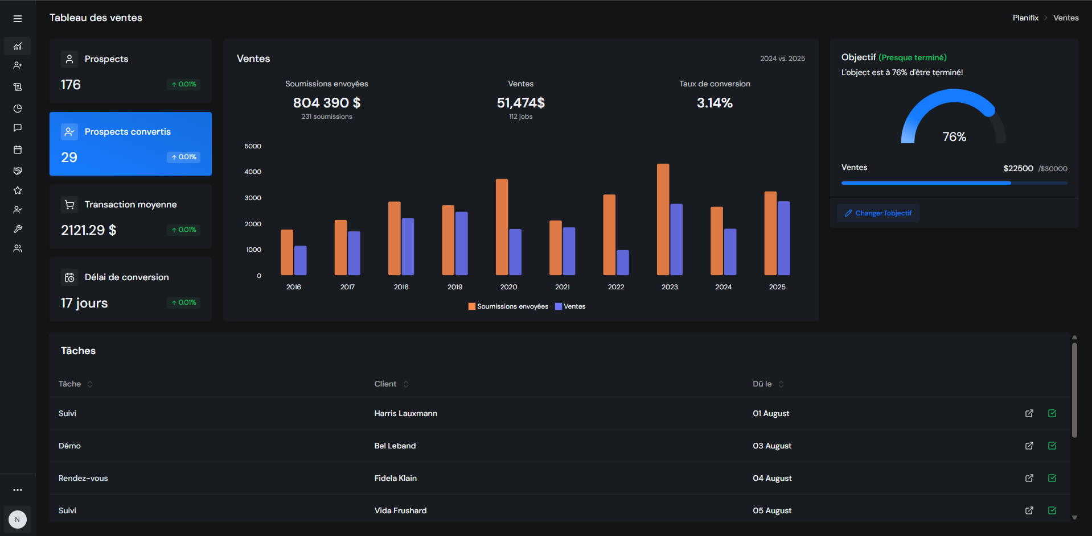Image resolution: width=1092 pixels, height=536 pixels.
Task: Click the add-user sidebar icon
Action: (18, 66)
